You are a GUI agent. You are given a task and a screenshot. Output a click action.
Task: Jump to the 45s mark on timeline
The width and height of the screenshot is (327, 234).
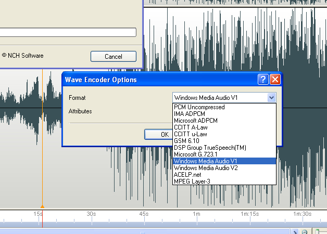coord(144,214)
